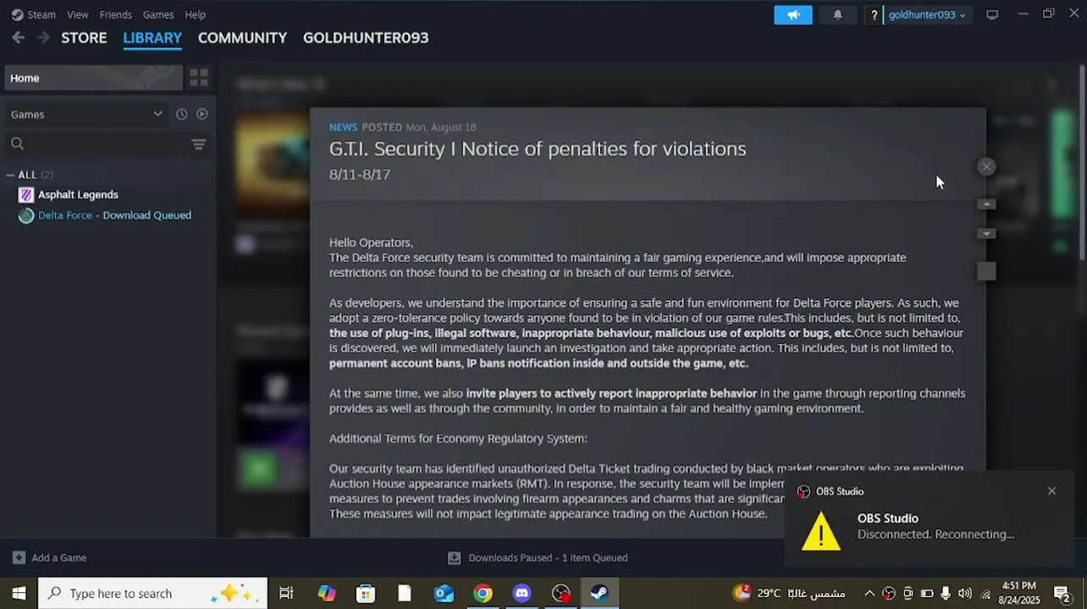Open the goldhunter093 account dropdown
The height and width of the screenshot is (609, 1087).
tap(927, 14)
